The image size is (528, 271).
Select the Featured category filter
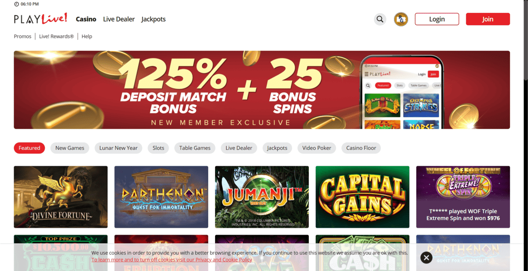click(x=29, y=148)
